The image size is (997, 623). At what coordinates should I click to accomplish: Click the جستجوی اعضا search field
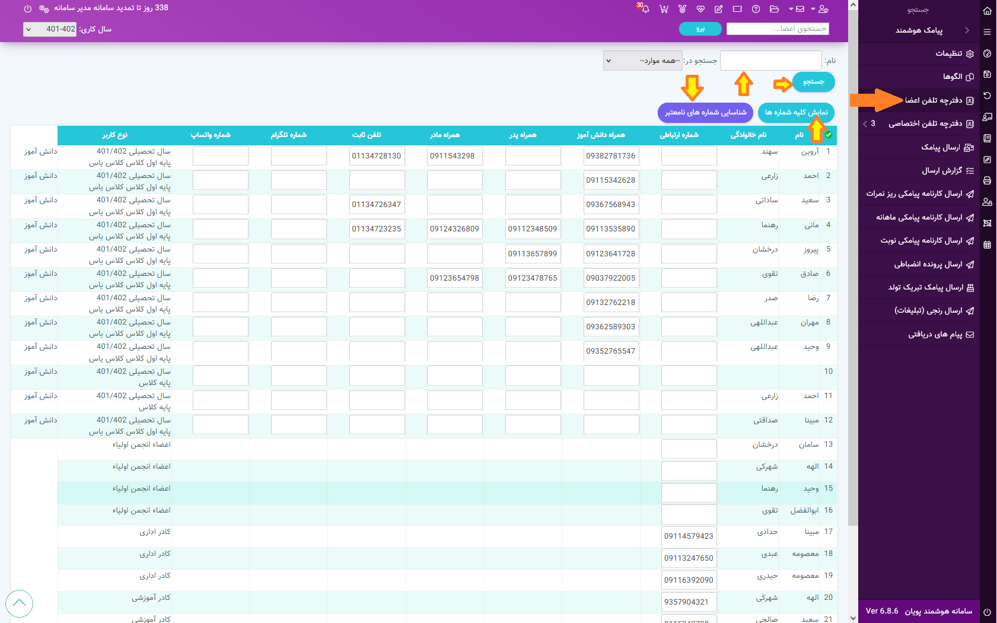pyautogui.click(x=777, y=28)
